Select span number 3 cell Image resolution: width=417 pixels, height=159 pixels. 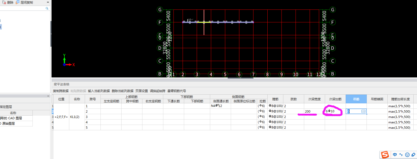click(93, 117)
